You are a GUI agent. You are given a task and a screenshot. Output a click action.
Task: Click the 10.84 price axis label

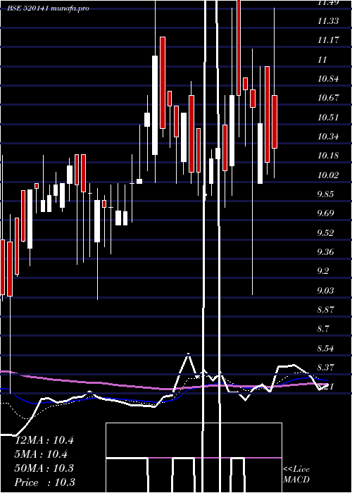[x=328, y=79]
